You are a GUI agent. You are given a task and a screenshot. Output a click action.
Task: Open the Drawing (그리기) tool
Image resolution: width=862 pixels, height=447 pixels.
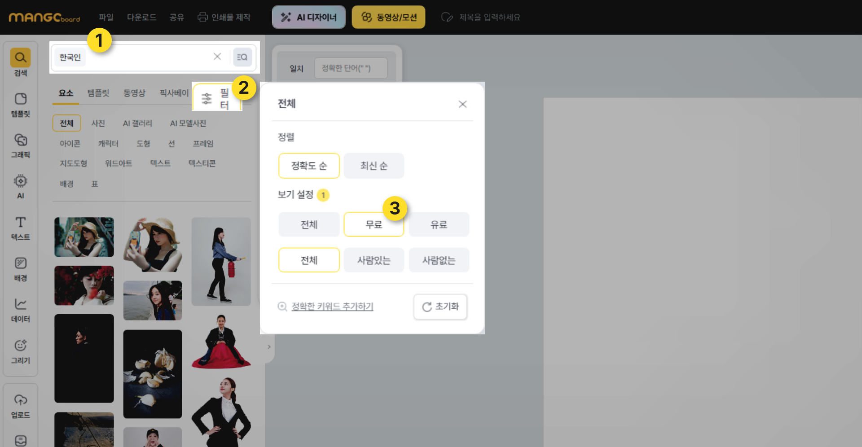[21, 351]
